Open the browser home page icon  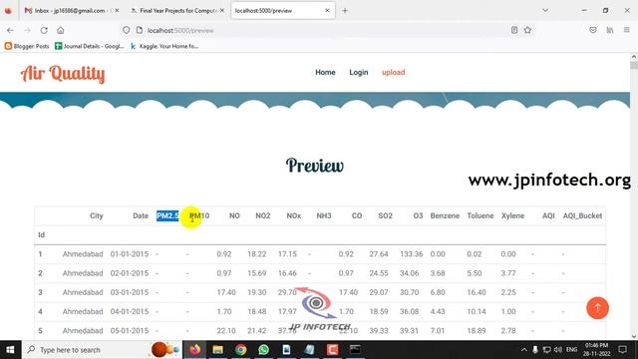pyautogui.click(x=61, y=30)
